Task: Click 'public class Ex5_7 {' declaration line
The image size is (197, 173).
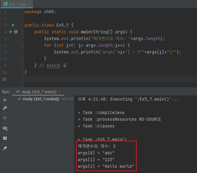Action: coord(49,25)
